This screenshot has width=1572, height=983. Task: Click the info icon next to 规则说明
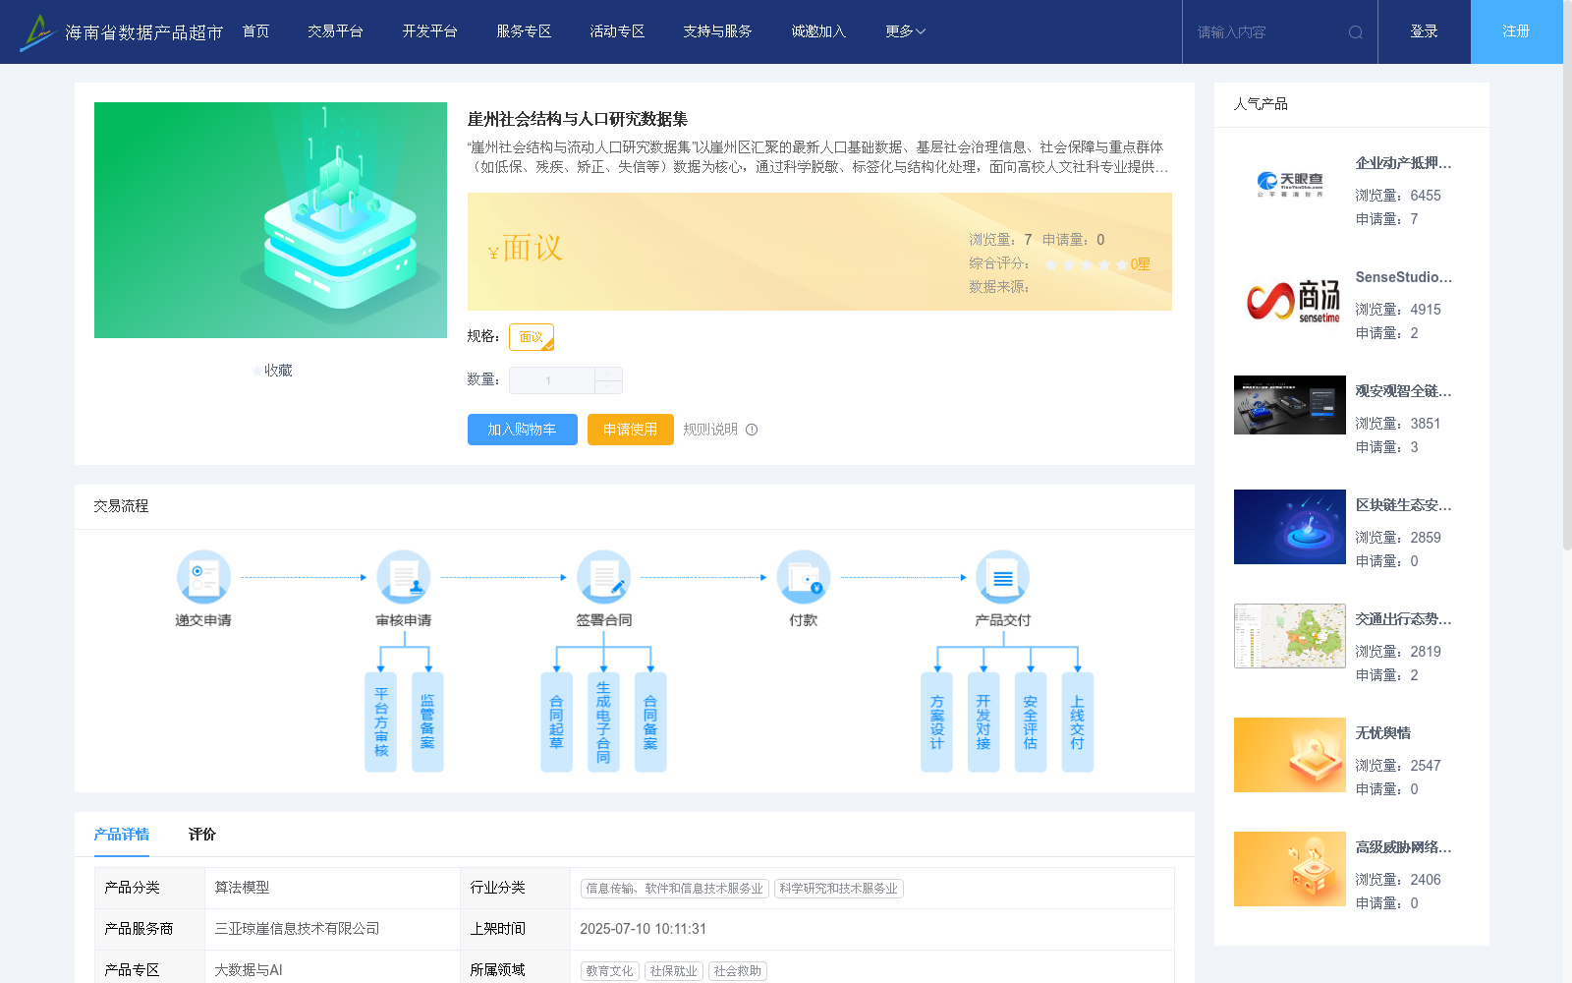pos(752,430)
